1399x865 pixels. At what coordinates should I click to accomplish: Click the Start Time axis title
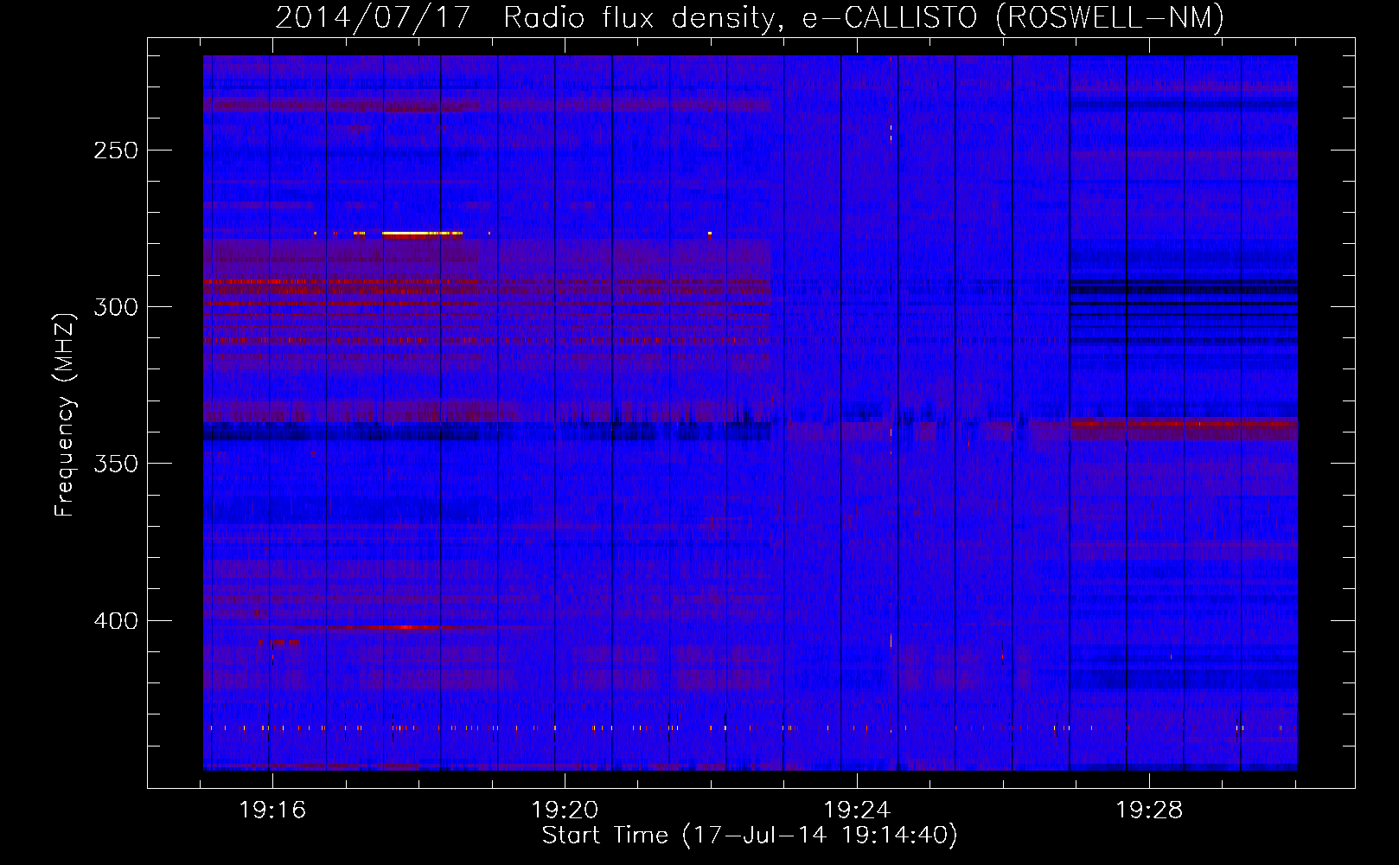[750, 836]
